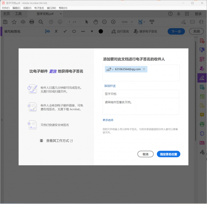
Task: Edit the 请审阅并签署此文档 message box
Action: coord(141,106)
